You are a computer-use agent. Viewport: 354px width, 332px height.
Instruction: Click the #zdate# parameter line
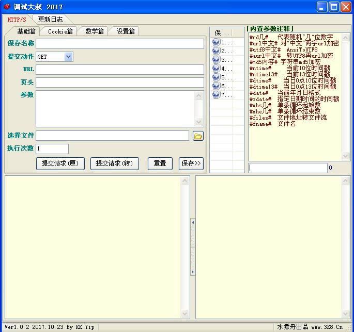pos(295,99)
